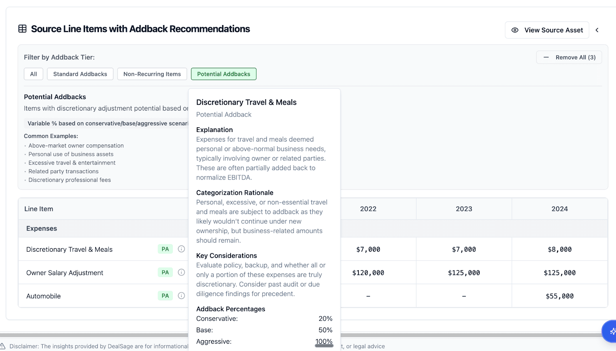The image size is (616, 351).
Task: Click the Line Item column header
Action: point(39,209)
